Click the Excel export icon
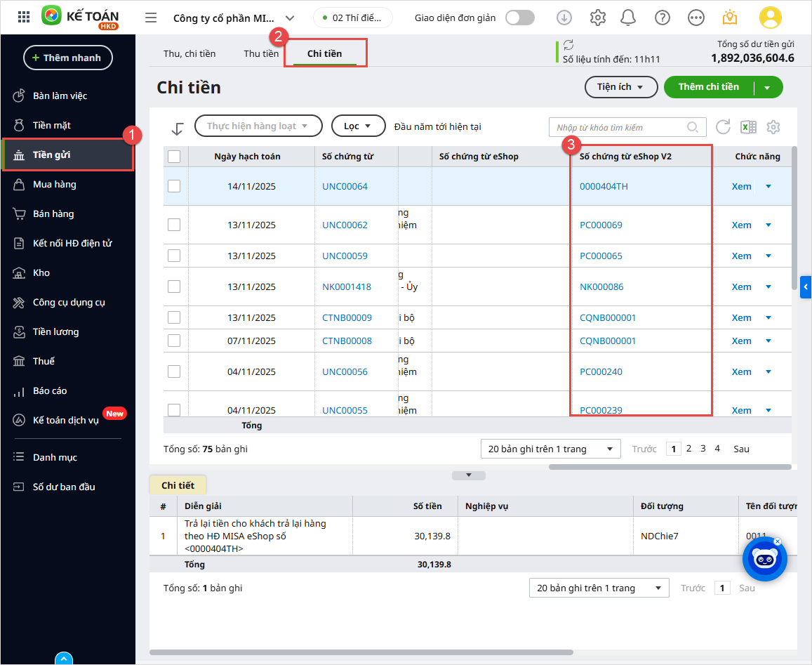This screenshot has width=812, height=665. (748, 127)
